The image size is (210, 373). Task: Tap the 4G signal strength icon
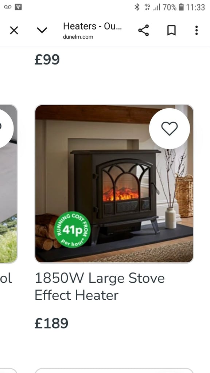coord(152,7)
